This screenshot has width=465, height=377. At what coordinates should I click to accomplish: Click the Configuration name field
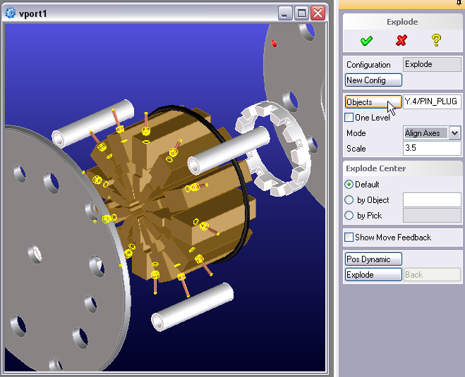point(431,64)
